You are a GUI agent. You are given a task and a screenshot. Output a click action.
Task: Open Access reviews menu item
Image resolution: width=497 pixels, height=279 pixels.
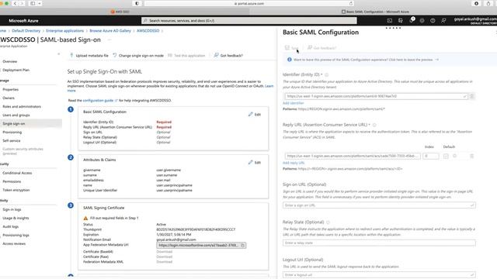pyautogui.click(x=14, y=244)
